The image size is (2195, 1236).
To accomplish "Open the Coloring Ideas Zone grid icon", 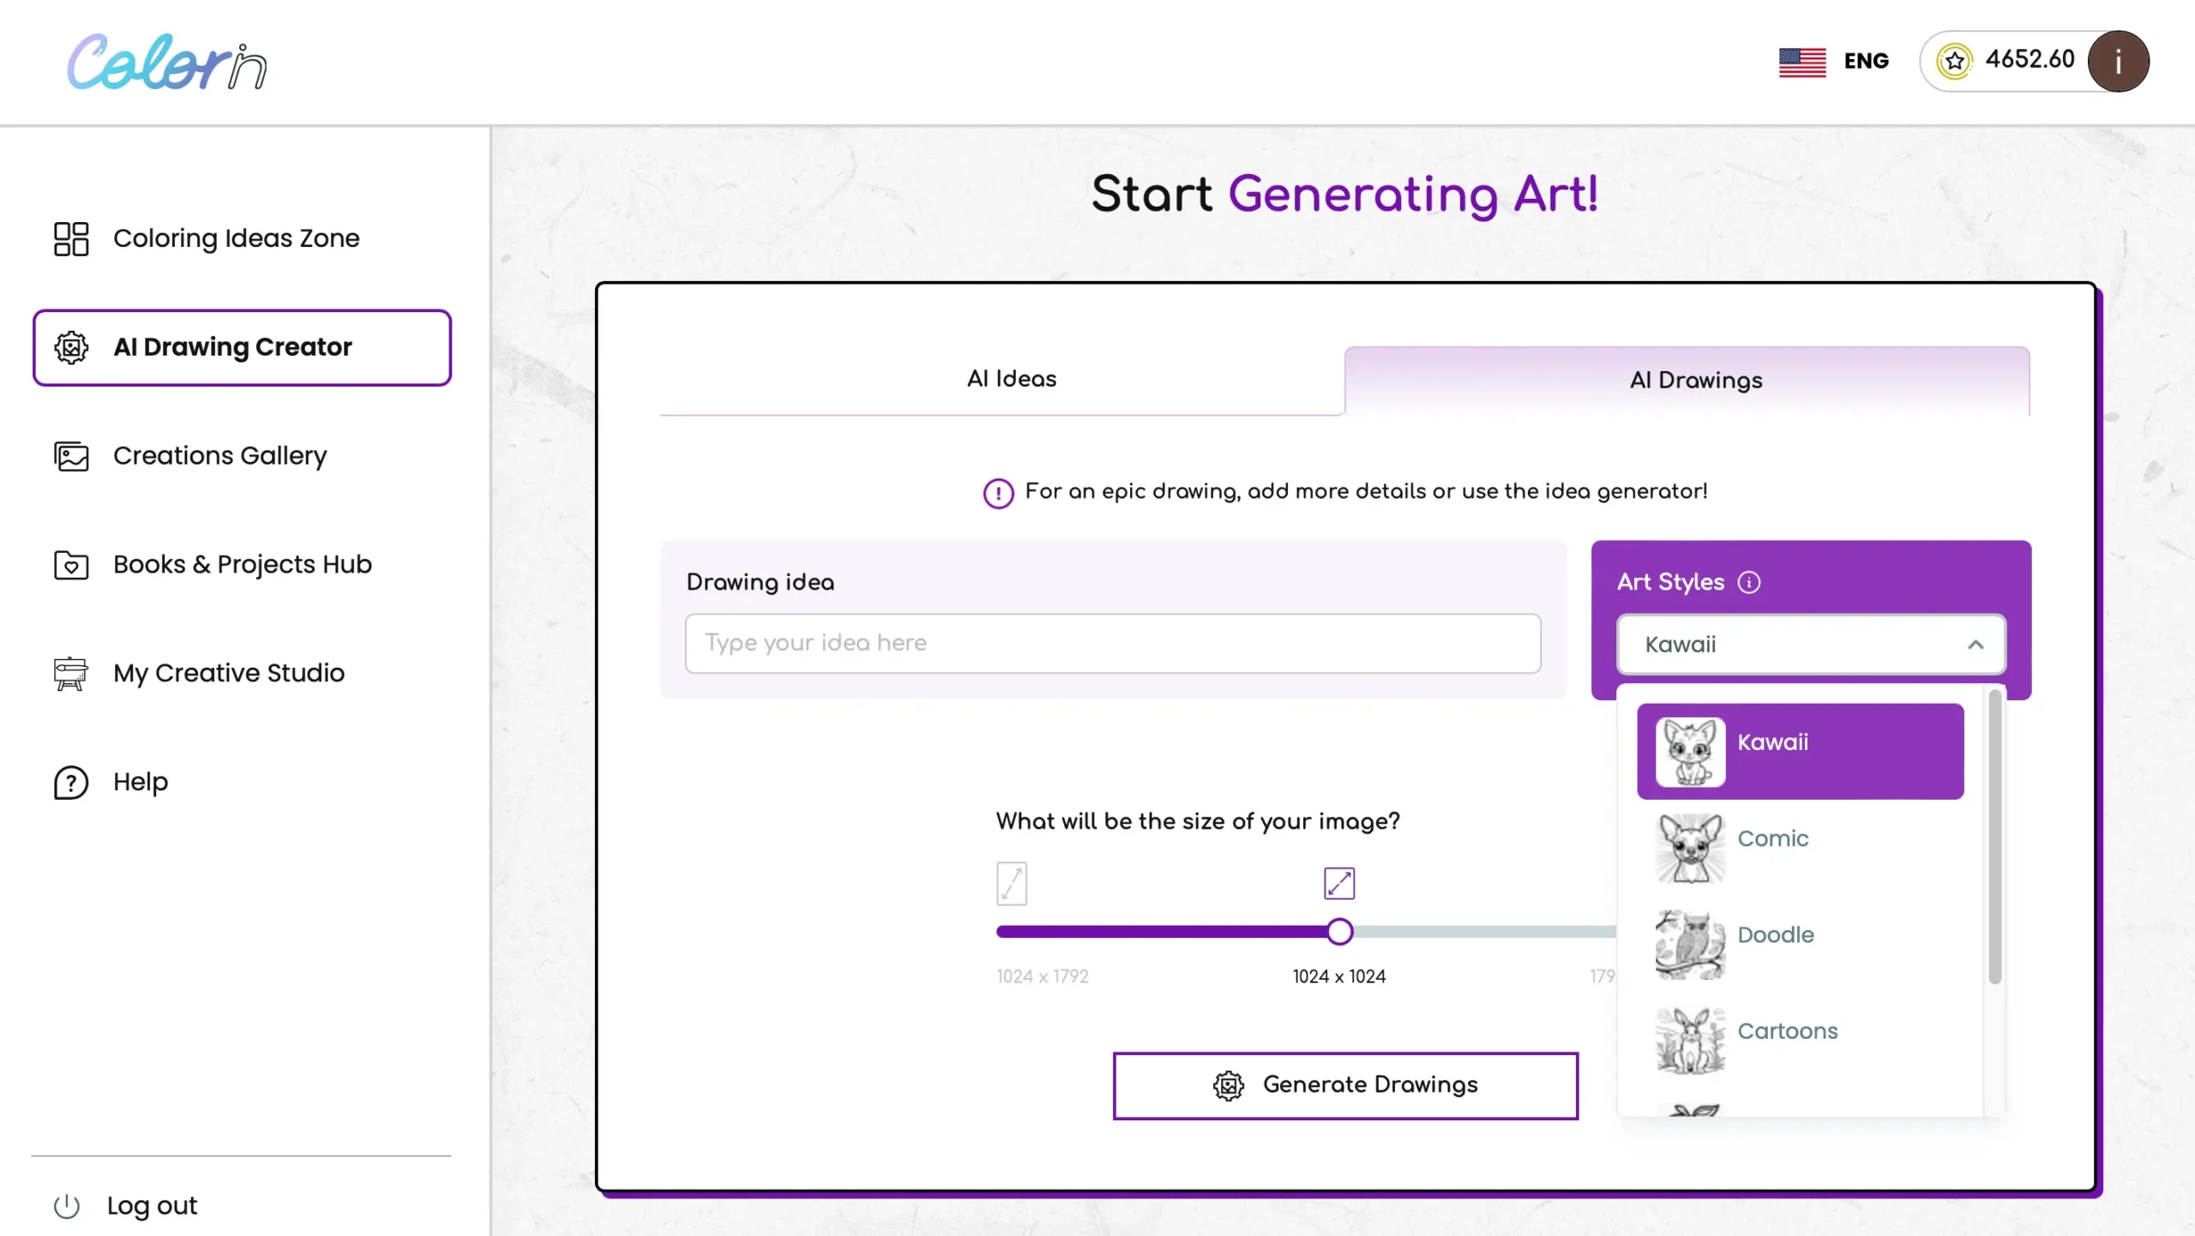I will tap(71, 238).
